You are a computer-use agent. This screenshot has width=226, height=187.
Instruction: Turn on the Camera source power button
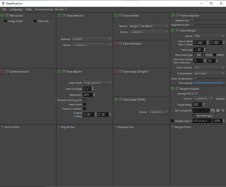(2, 72)
